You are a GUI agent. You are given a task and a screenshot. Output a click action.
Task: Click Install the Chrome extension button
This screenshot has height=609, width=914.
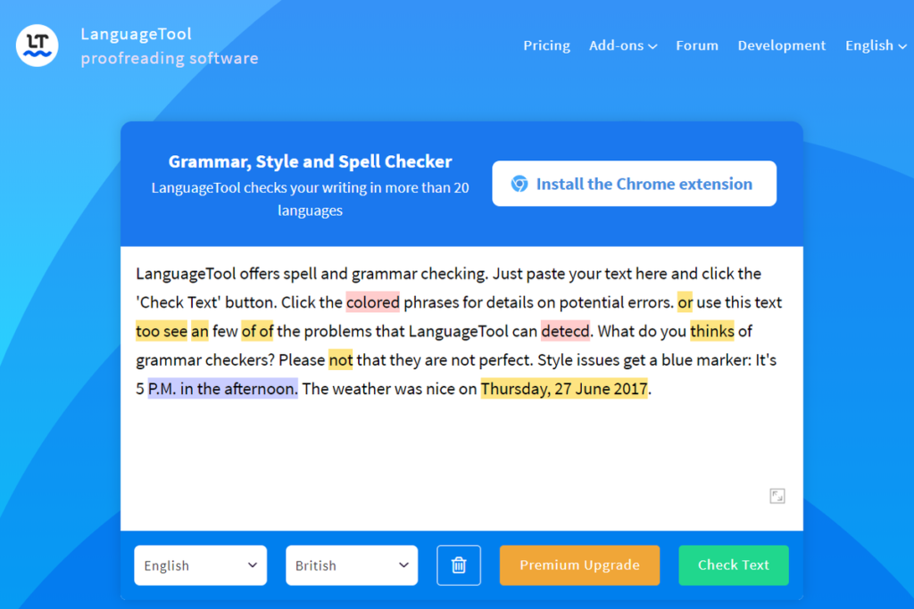tap(635, 184)
